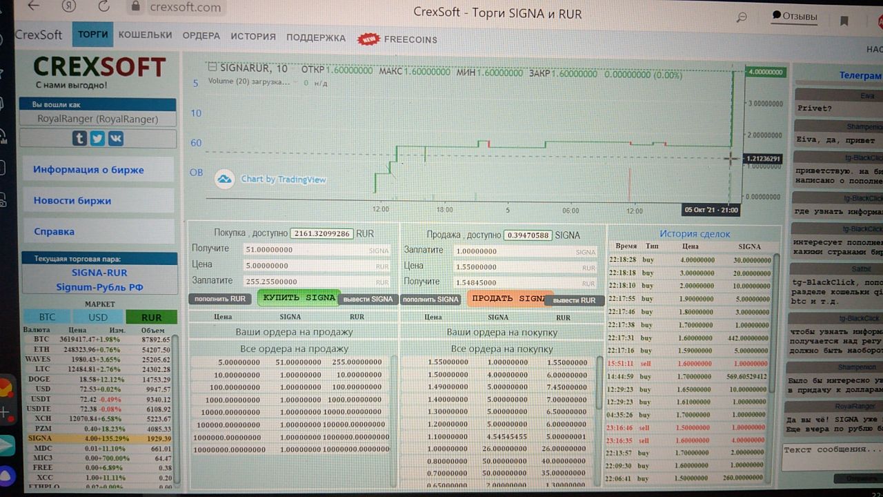Screen dimensions: 883x497
Task: Select the PZM row in market list
Action: coord(97,428)
